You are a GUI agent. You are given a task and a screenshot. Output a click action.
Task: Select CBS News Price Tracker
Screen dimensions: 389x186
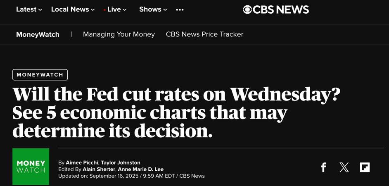click(x=204, y=34)
